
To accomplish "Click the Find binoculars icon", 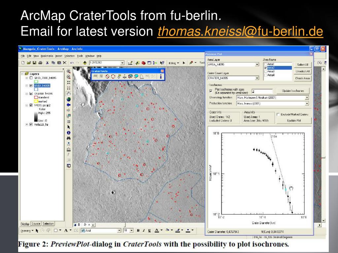I will pos(69,138).
